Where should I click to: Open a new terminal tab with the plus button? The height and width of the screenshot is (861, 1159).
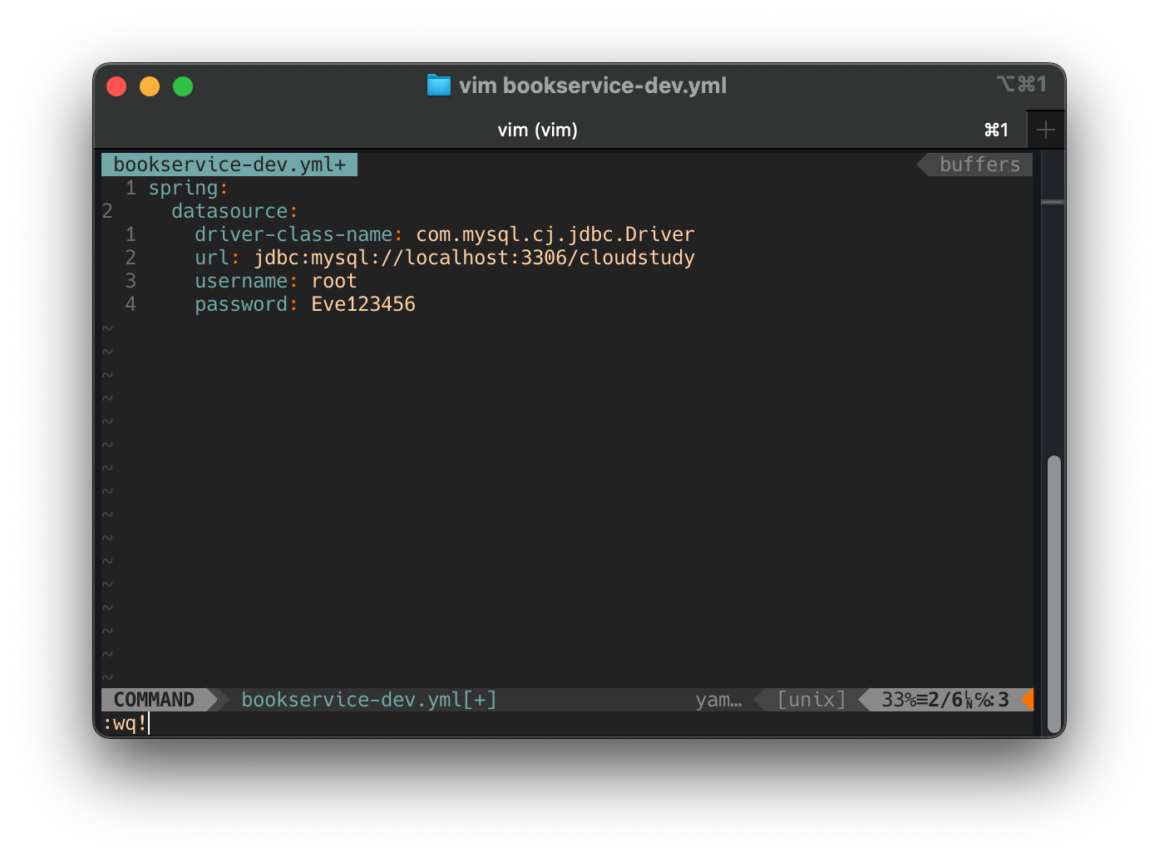[x=1046, y=130]
